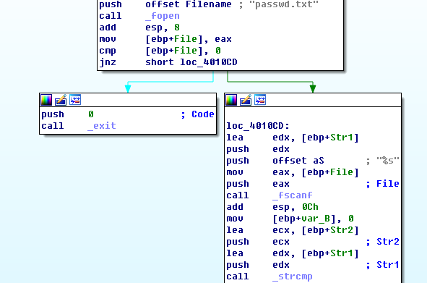Click the 'push edx' line with the Str1 comment
427x283 pixels.
[x=258, y=265]
